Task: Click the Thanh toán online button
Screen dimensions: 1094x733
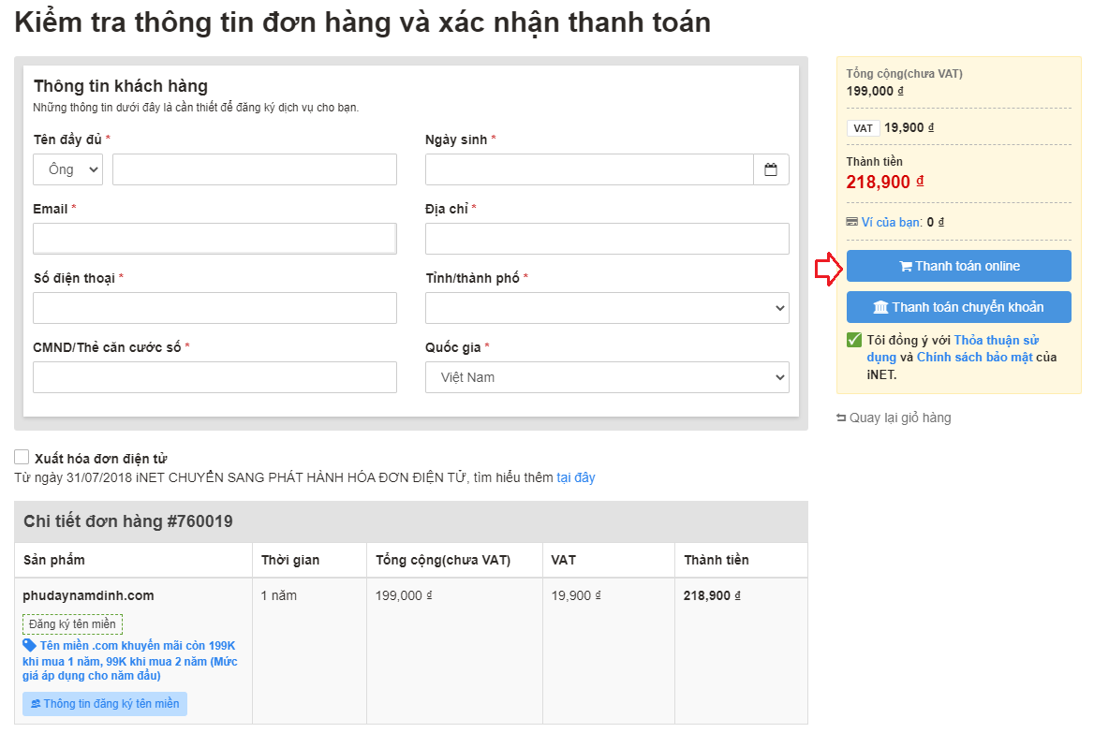Action: pos(958,266)
